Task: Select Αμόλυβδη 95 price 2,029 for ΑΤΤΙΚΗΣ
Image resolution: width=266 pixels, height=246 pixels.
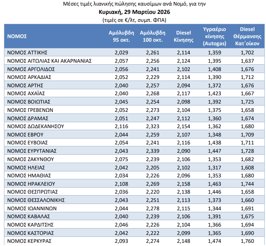Action: click(x=121, y=52)
